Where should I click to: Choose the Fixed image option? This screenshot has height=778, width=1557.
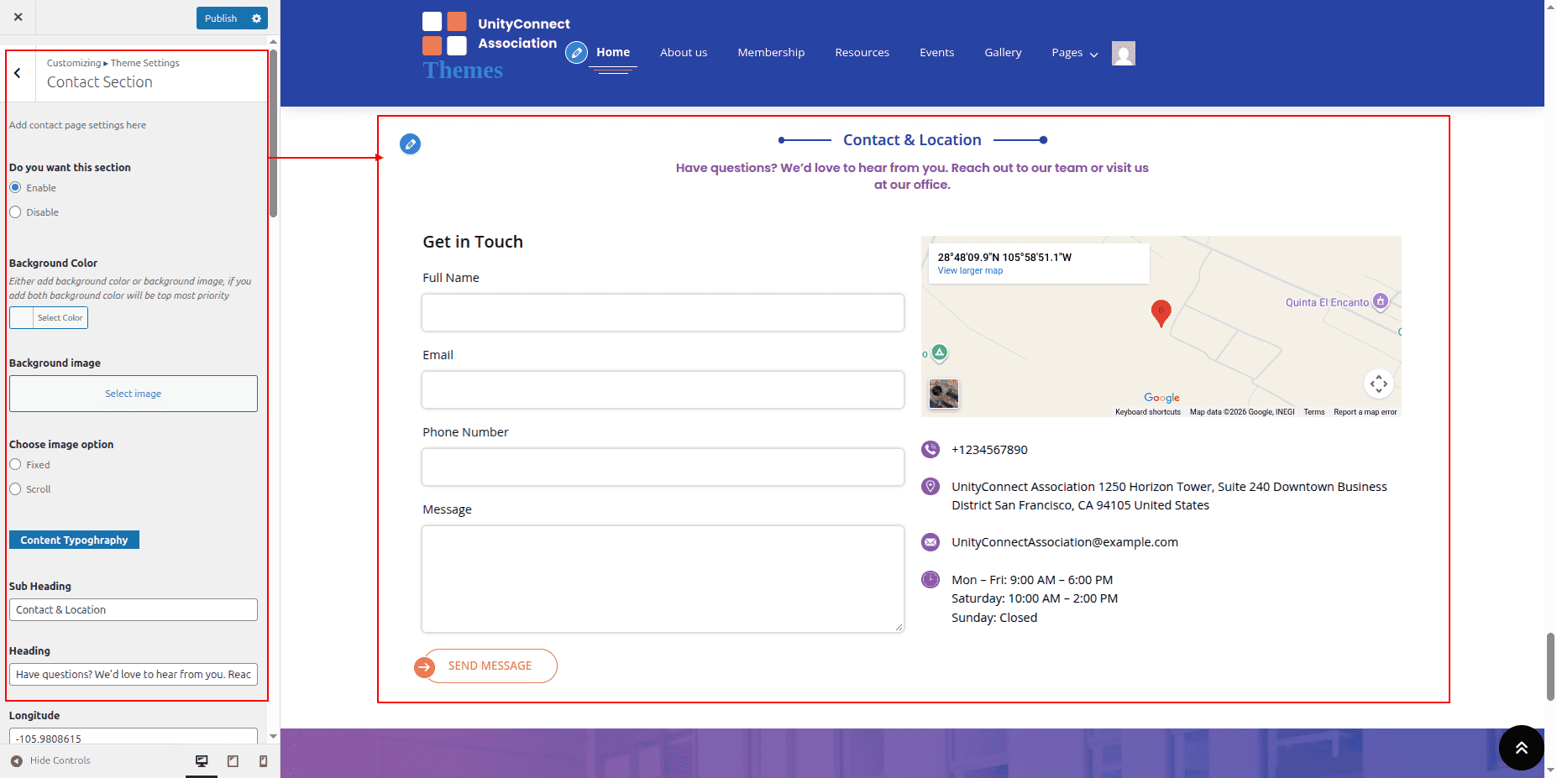[15, 465]
